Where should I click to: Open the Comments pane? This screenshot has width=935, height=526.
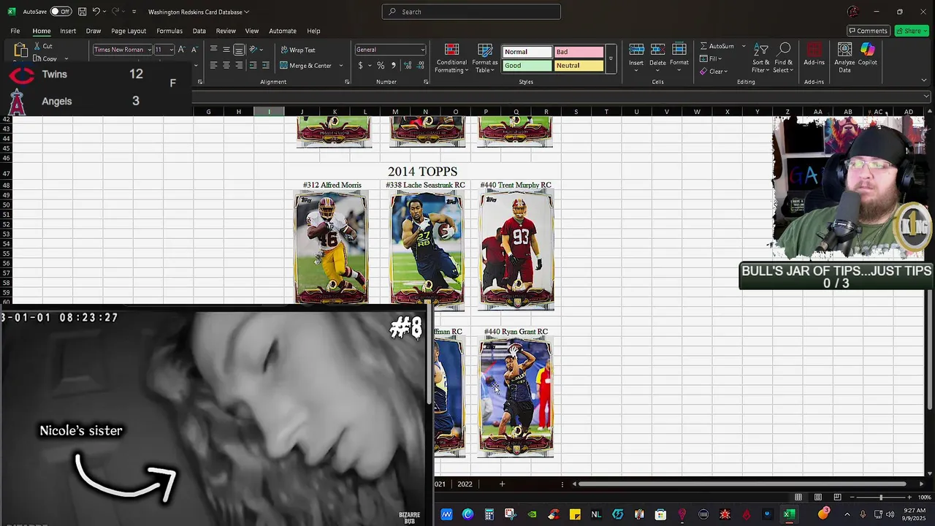coord(868,31)
